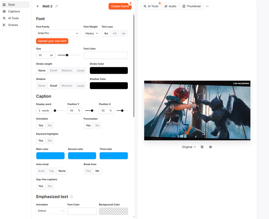This screenshot has height=219, width=269.
Task: Click the Create theme button
Action: click(120, 6)
